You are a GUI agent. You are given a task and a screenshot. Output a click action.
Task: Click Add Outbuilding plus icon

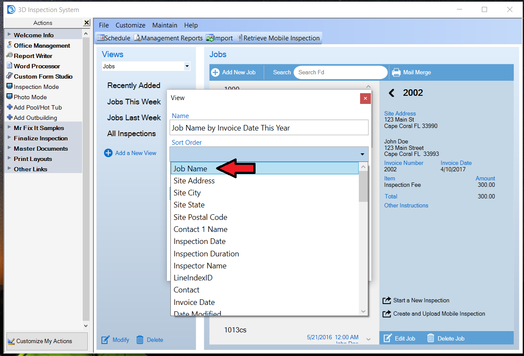[x=9, y=118]
